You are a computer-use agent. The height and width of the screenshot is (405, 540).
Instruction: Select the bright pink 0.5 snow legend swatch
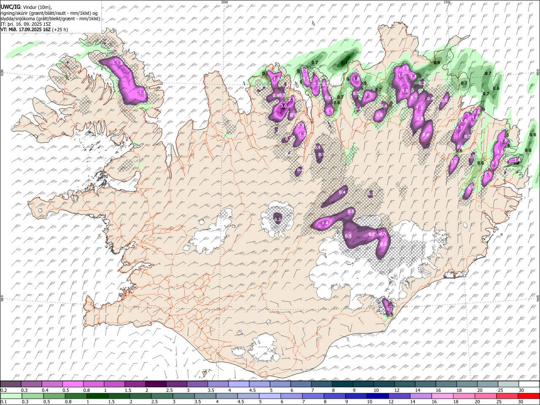coord(73,384)
